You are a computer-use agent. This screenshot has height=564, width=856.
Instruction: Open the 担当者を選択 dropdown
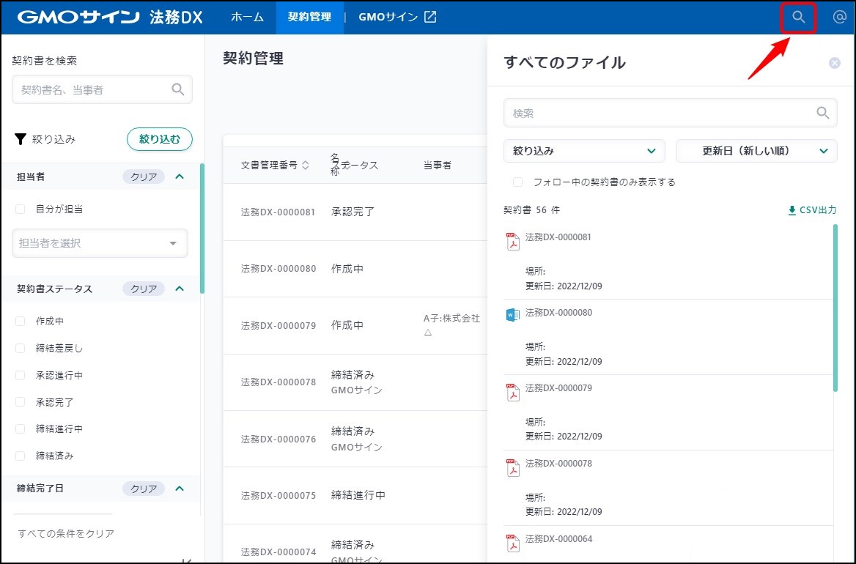pyautogui.click(x=100, y=243)
